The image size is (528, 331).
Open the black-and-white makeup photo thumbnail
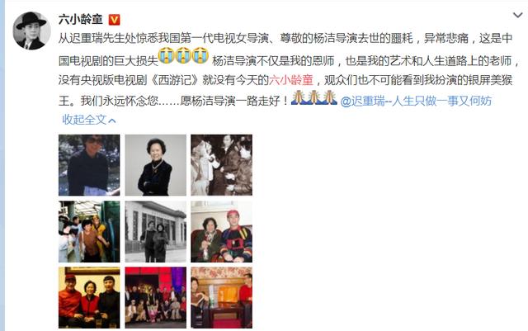pyautogui.click(x=222, y=165)
